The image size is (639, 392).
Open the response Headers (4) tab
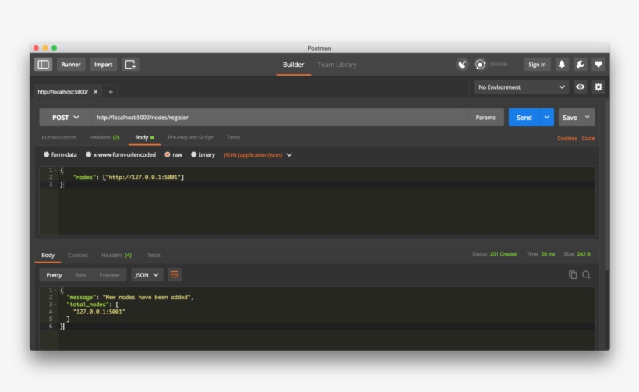[x=117, y=255]
